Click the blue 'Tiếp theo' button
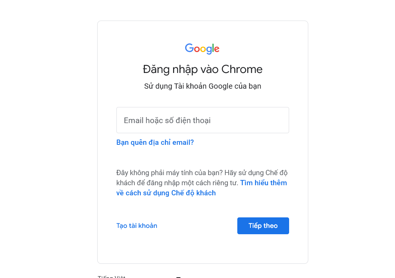Screen dimensions: 395x278 (263, 226)
